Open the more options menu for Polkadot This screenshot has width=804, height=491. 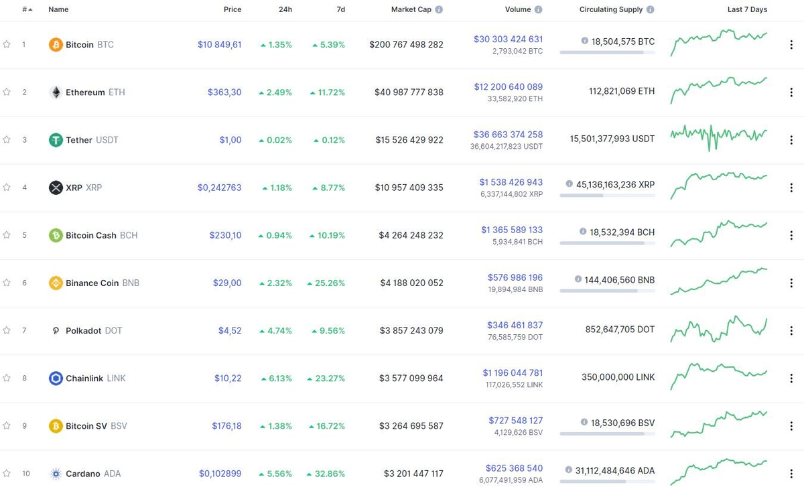click(791, 331)
